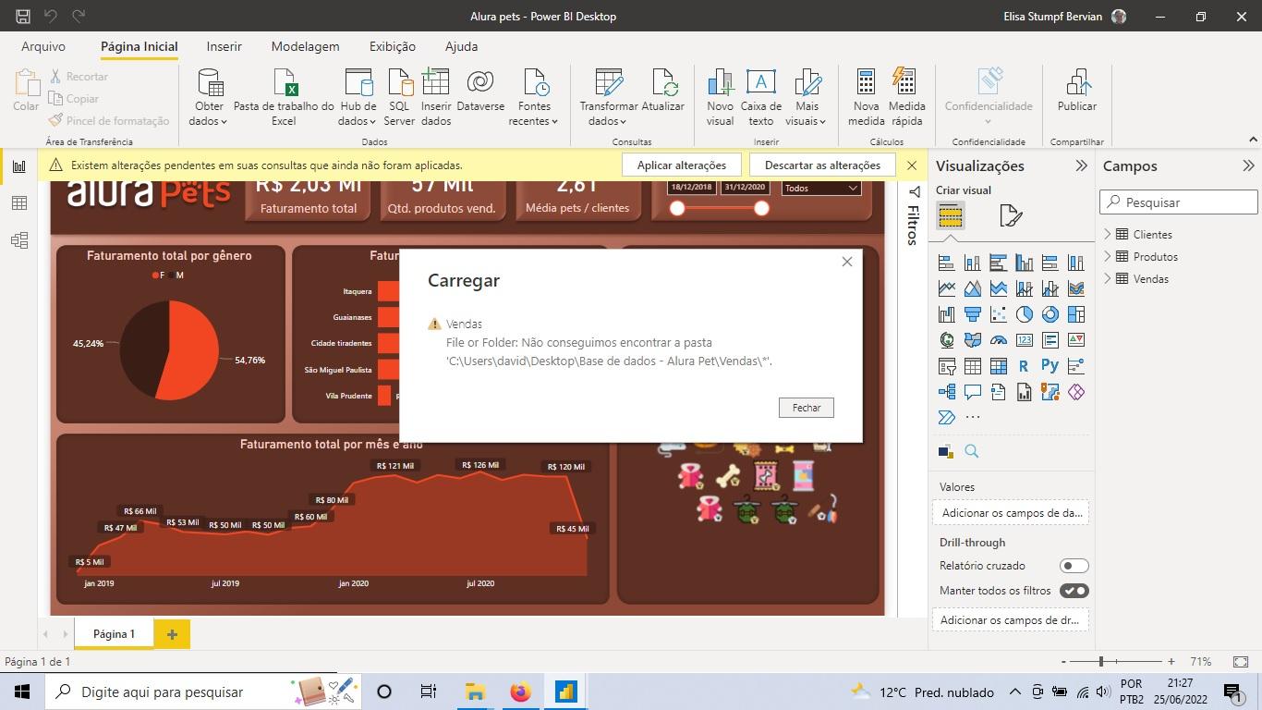Switch to the Inserir ribbon tab
Screen dimensions: 1262x710
[224, 46]
